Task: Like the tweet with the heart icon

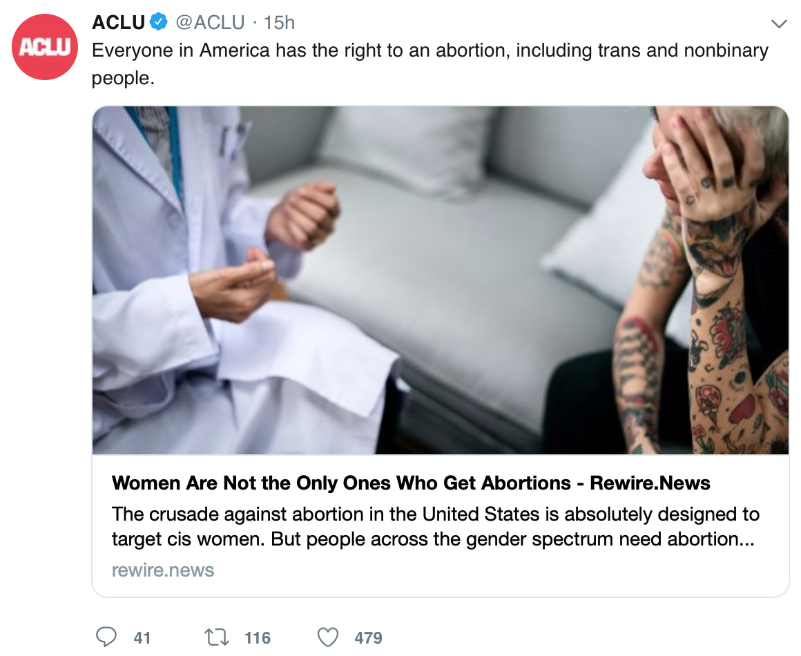Action: point(328,637)
